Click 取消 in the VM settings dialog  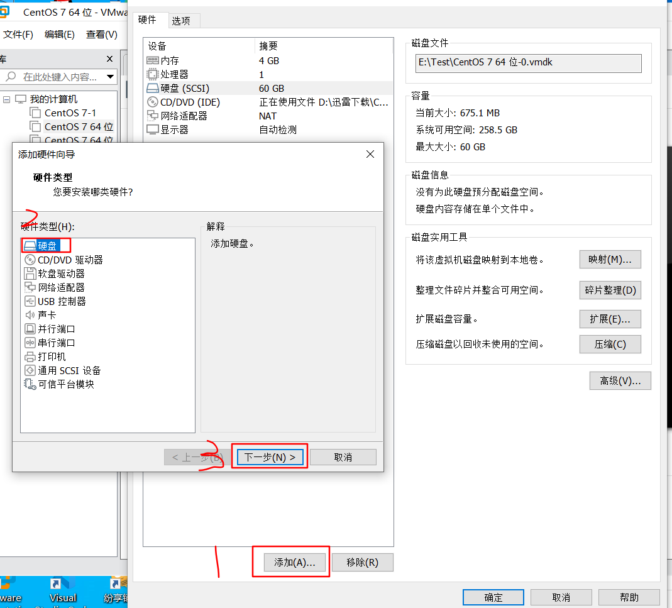click(561, 597)
